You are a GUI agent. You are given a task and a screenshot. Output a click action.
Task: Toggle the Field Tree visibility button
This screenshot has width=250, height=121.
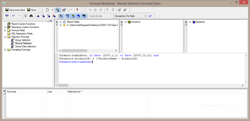(68, 16)
